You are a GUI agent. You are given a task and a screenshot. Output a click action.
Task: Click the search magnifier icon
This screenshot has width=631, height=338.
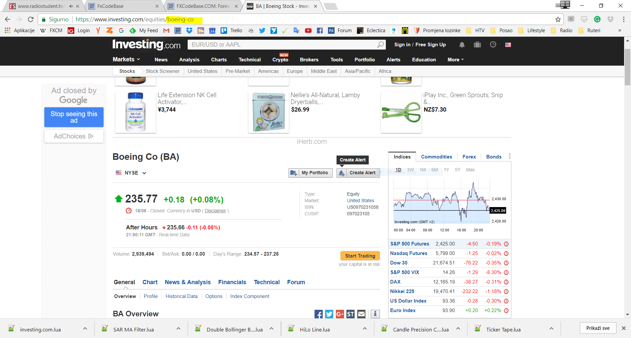pyautogui.click(x=380, y=44)
